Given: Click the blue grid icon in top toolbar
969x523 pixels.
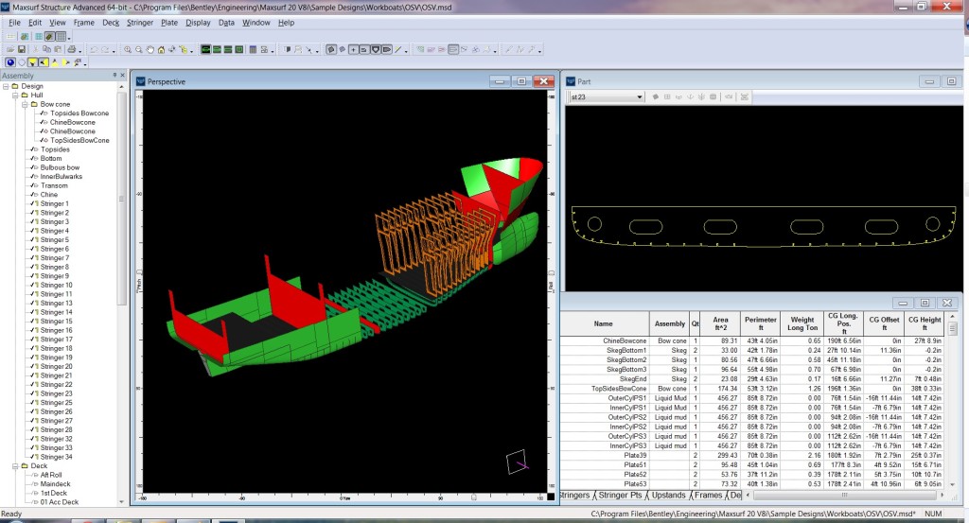Looking at the screenshot, I should pyautogui.click(x=38, y=37).
